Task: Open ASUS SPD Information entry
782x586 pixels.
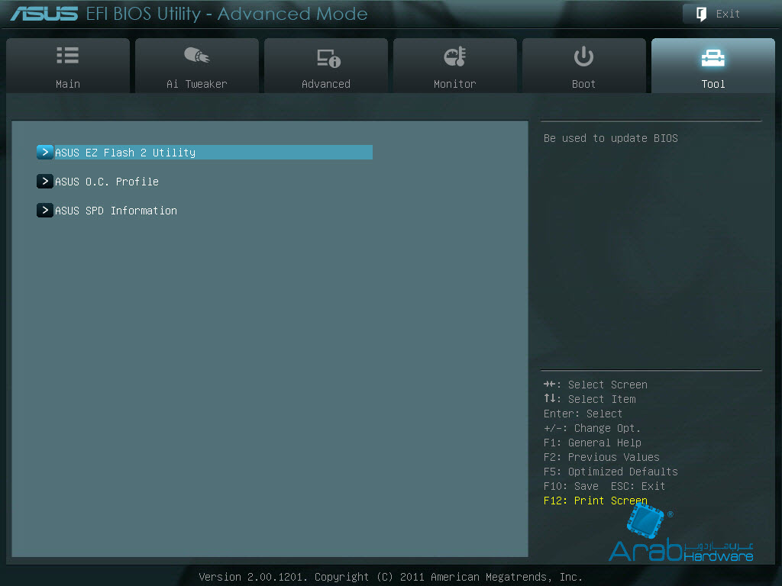Action: pos(116,211)
